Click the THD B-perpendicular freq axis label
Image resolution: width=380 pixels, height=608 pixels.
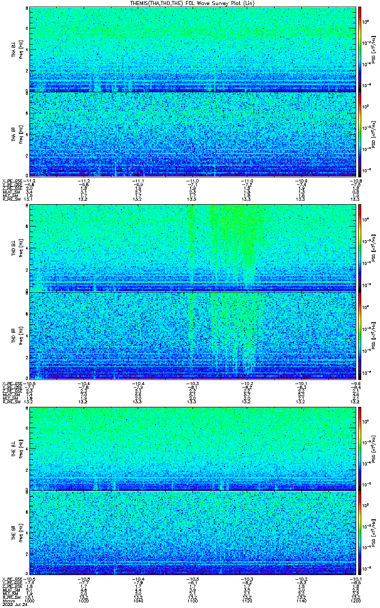[21, 248]
